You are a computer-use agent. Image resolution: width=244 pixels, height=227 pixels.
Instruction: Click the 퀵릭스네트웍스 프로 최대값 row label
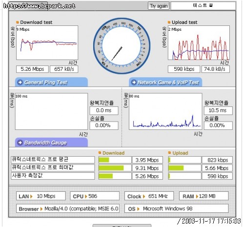click(53, 168)
